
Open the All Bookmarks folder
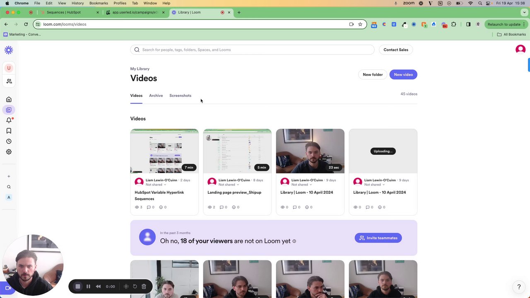coord(511,34)
